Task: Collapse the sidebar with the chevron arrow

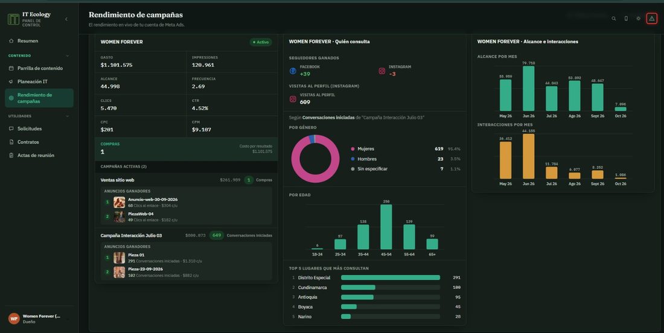Action: [x=66, y=19]
